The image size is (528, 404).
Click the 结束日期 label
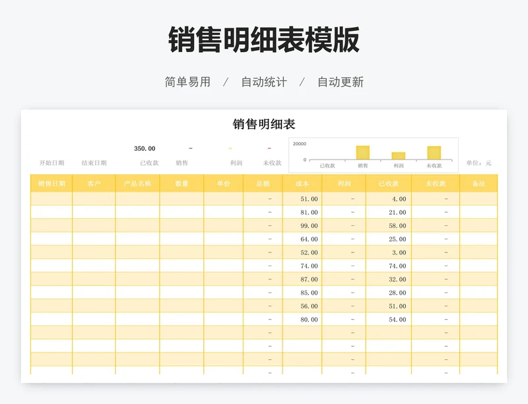(94, 163)
